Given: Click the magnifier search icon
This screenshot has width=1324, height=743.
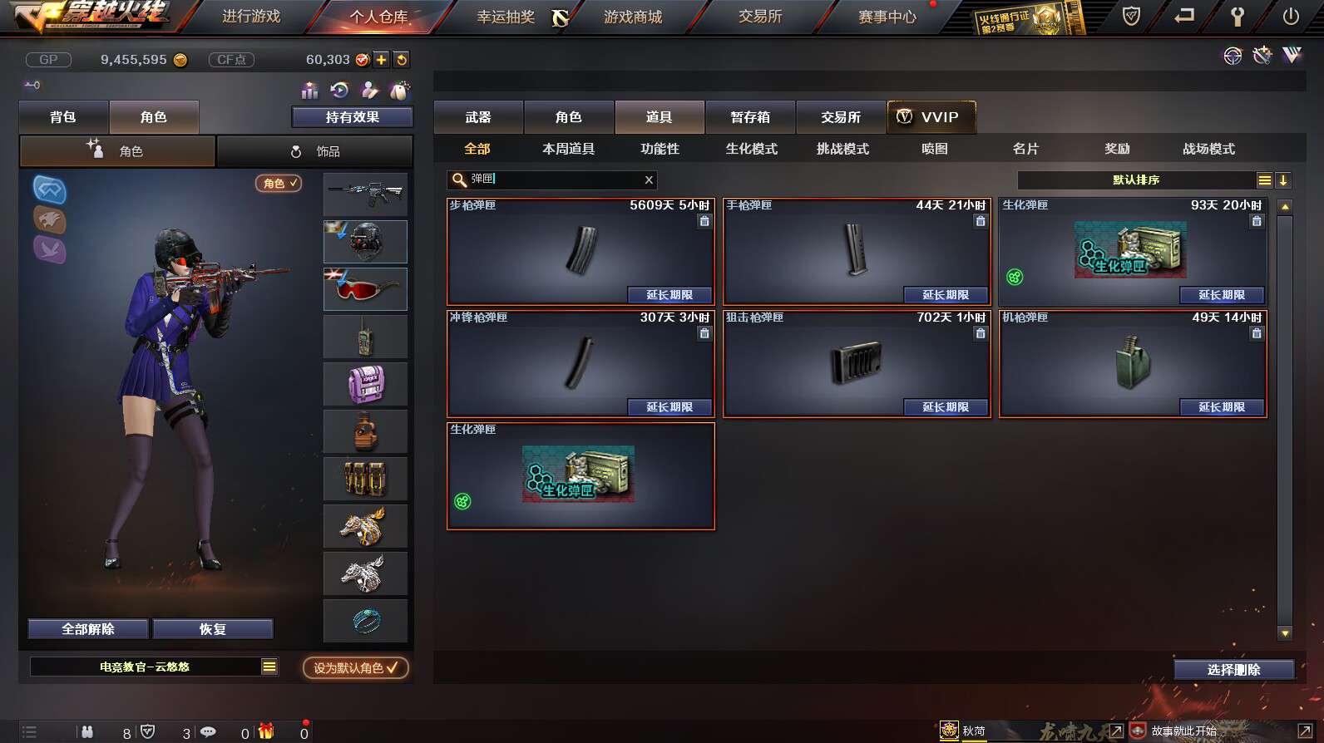Looking at the screenshot, I should pos(459,180).
